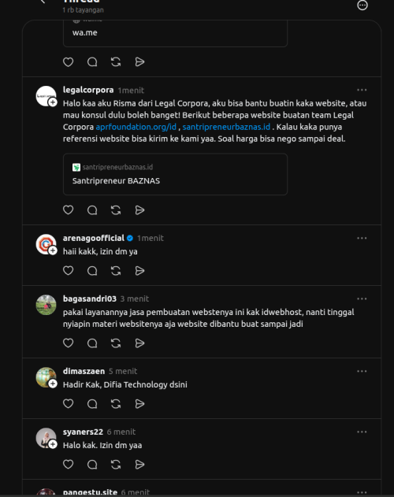The width and height of the screenshot is (394, 497).
Task: Reply to arenagoofficial's comment
Action: pyautogui.click(x=92, y=271)
